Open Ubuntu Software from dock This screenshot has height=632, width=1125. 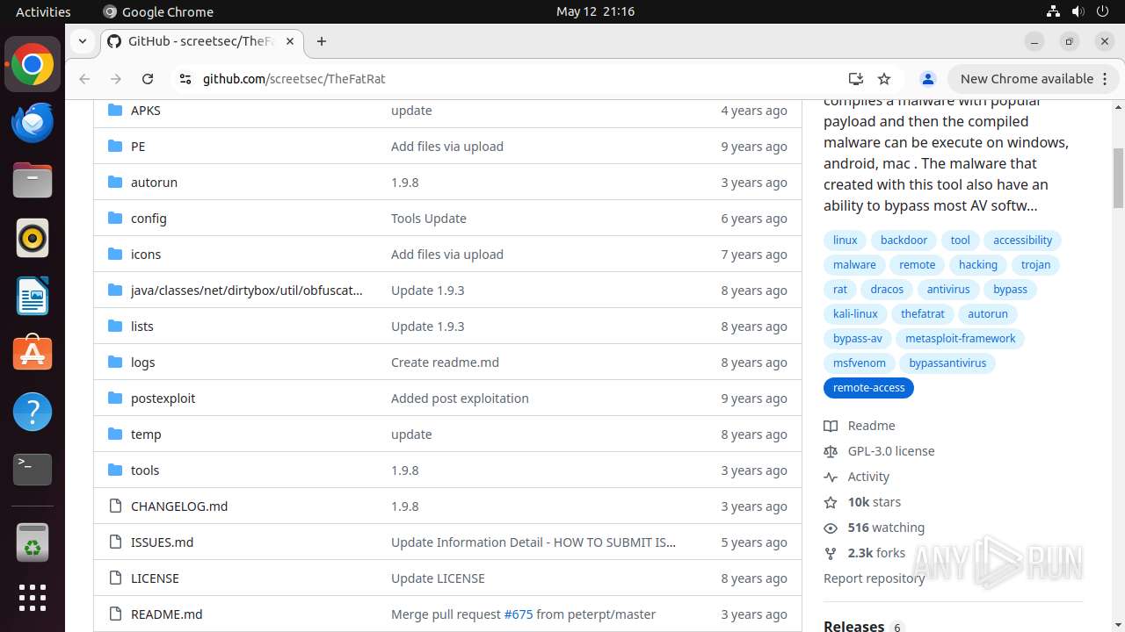point(33,354)
